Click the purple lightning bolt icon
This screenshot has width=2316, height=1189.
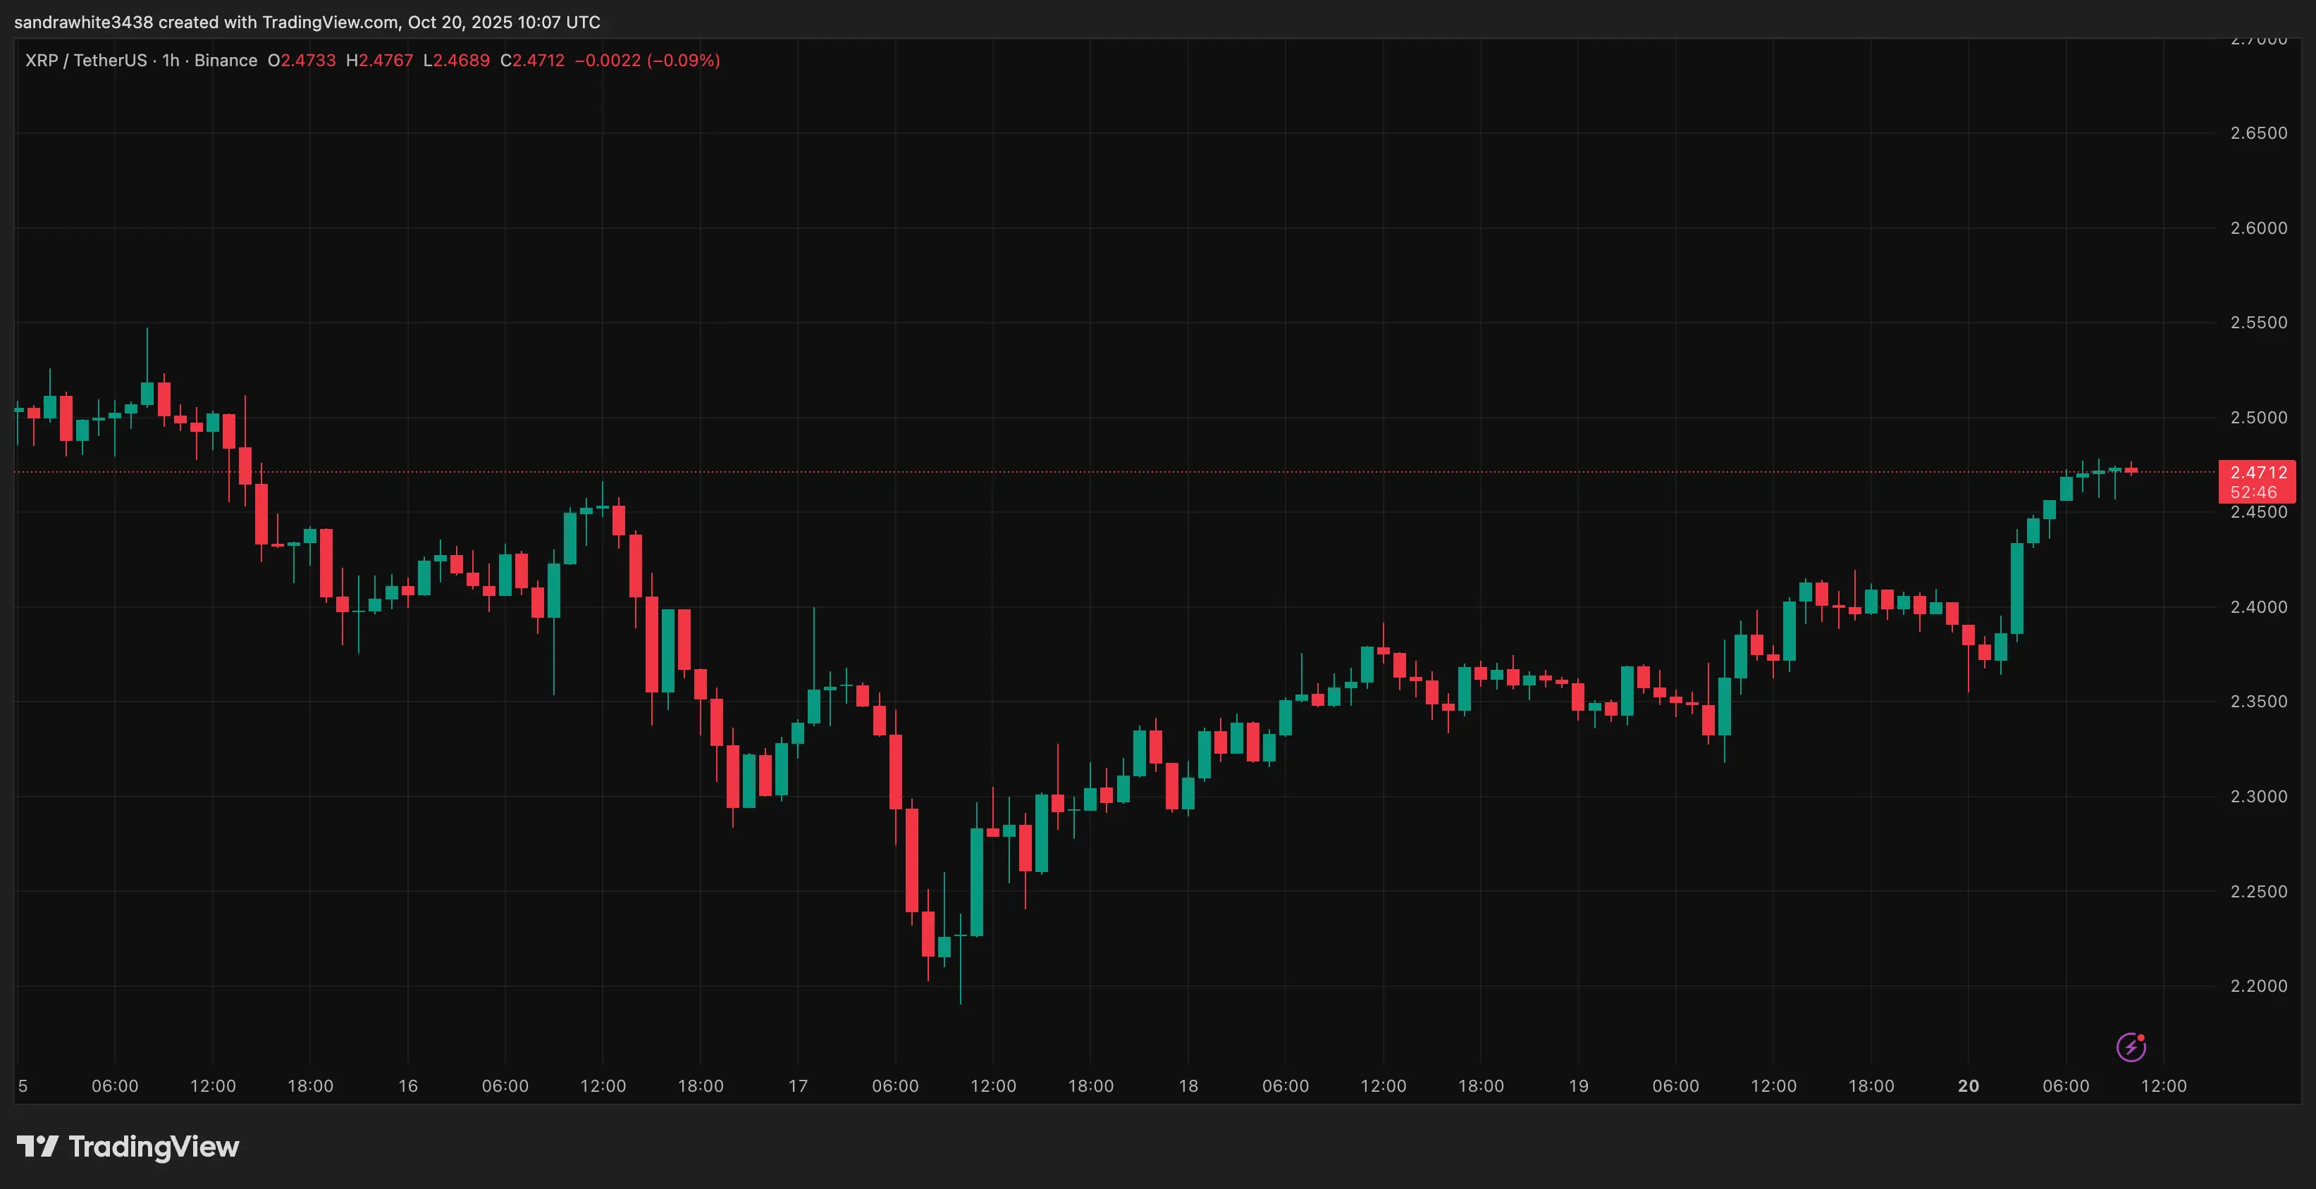click(x=2131, y=1047)
